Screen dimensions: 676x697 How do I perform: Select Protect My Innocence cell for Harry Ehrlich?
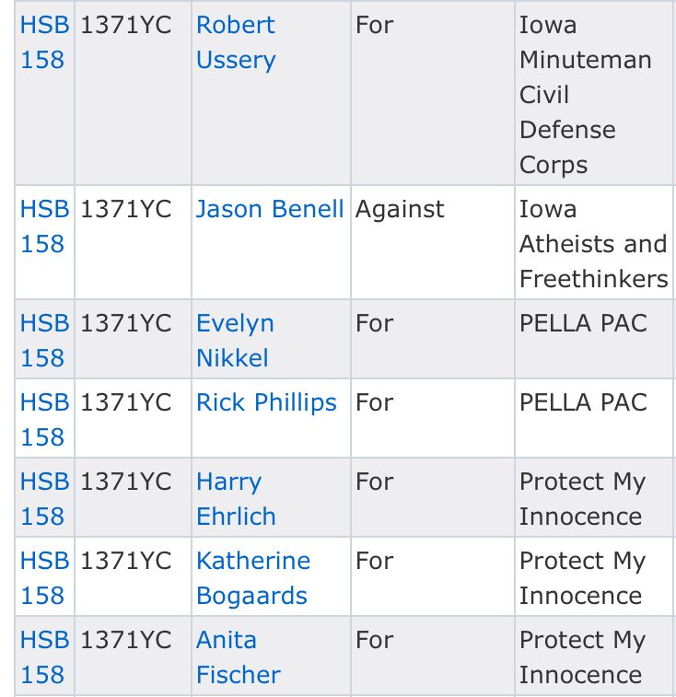click(x=594, y=497)
